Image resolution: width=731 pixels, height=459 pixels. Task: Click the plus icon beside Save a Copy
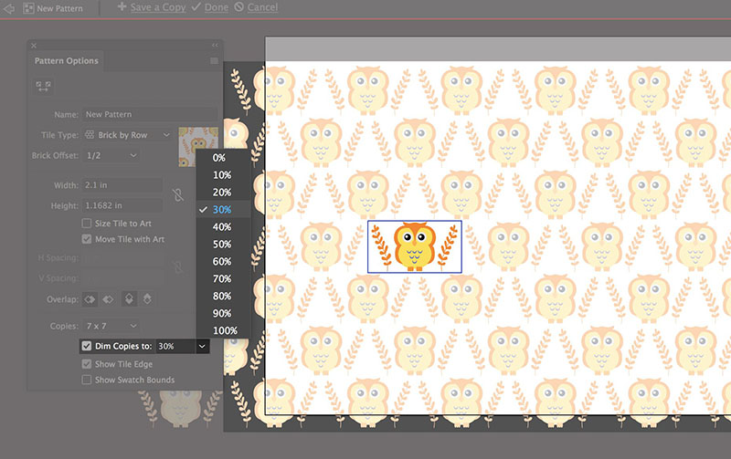[122, 6]
